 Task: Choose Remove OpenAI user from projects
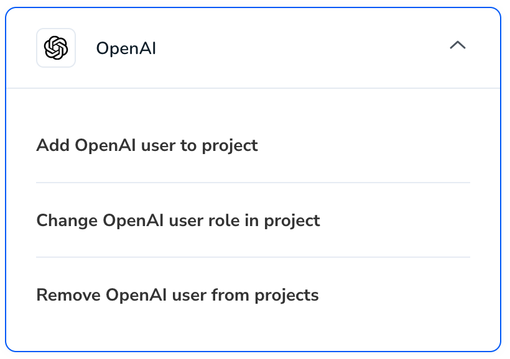point(178,295)
